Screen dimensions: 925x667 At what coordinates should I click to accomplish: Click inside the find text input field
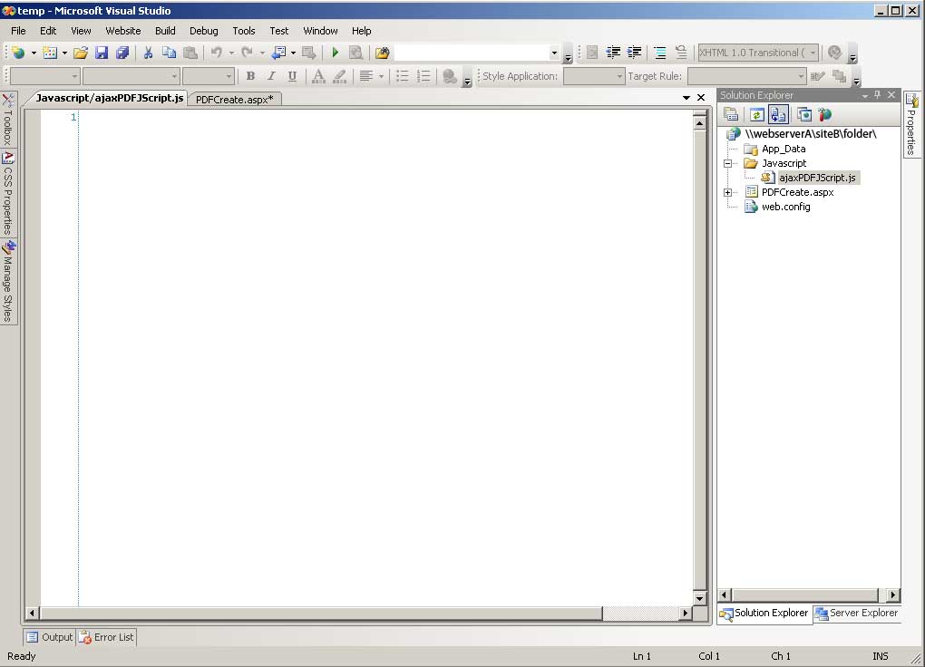pyautogui.click(x=472, y=53)
